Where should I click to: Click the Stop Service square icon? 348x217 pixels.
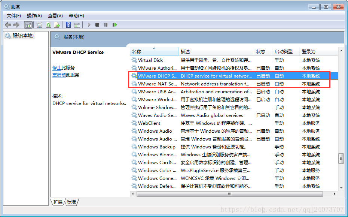coord(97,25)
